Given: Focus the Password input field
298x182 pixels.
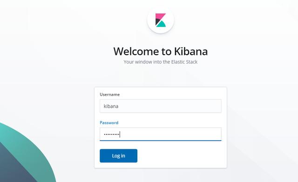Looking at the screenshot, I should point(161,134).
